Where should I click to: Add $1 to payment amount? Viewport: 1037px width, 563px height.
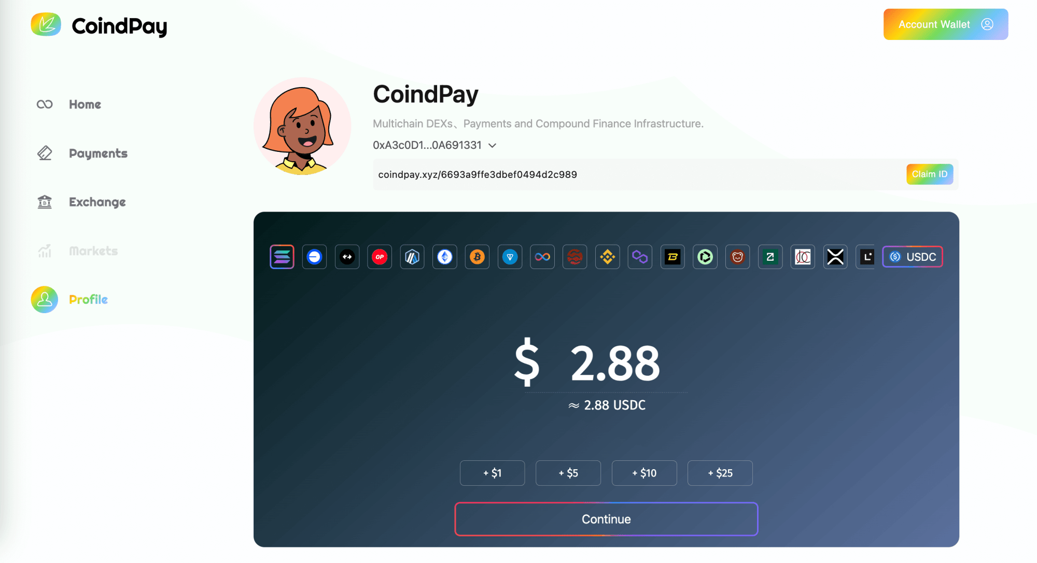pos(492,473)
